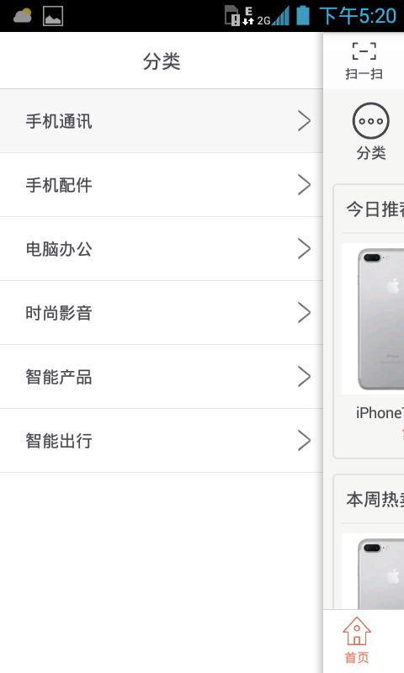Check the battery icon in status bar

[x=303, y=15]
